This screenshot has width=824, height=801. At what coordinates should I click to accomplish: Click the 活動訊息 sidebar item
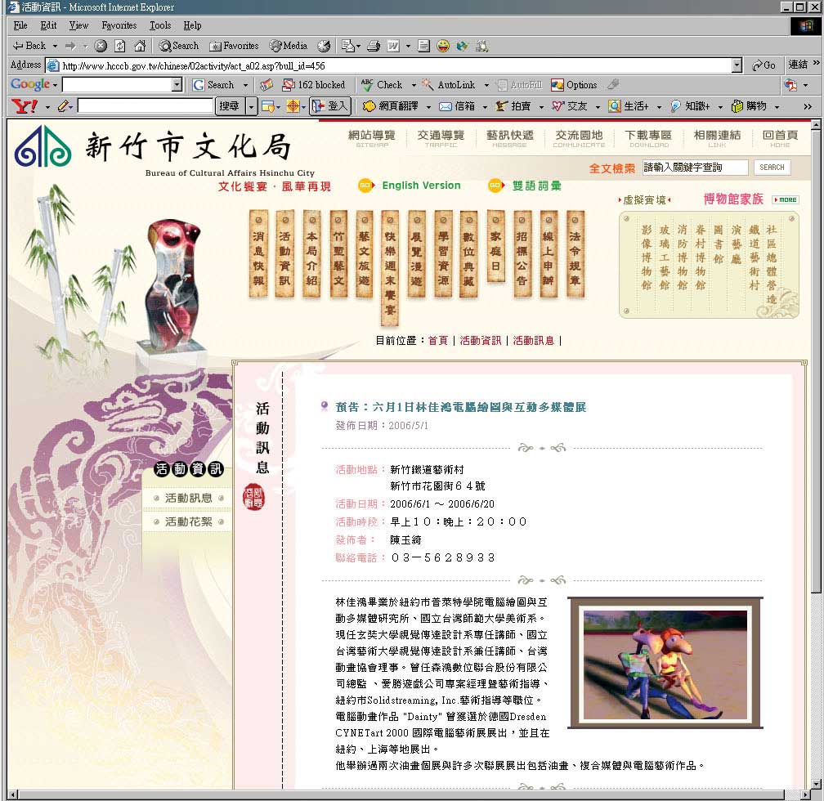(x=188, y=499)
